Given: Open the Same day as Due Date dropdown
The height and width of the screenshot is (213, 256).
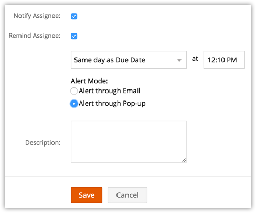Looking at the screenshot, I should 129,60.
